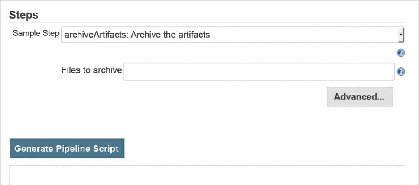This screenshot has width=419, height=185.
Task: Click inside the Files to archive input
Action: click(x=259, y=71)
